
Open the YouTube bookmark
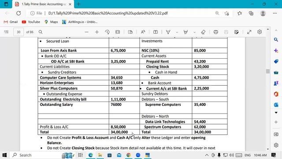(31, 22)
